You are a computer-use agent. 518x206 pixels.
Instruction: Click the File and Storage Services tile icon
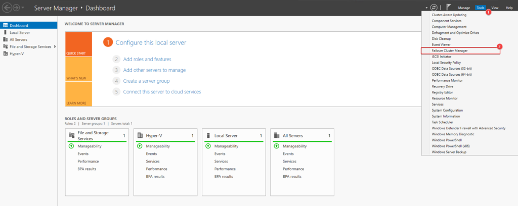pos(72,136)
